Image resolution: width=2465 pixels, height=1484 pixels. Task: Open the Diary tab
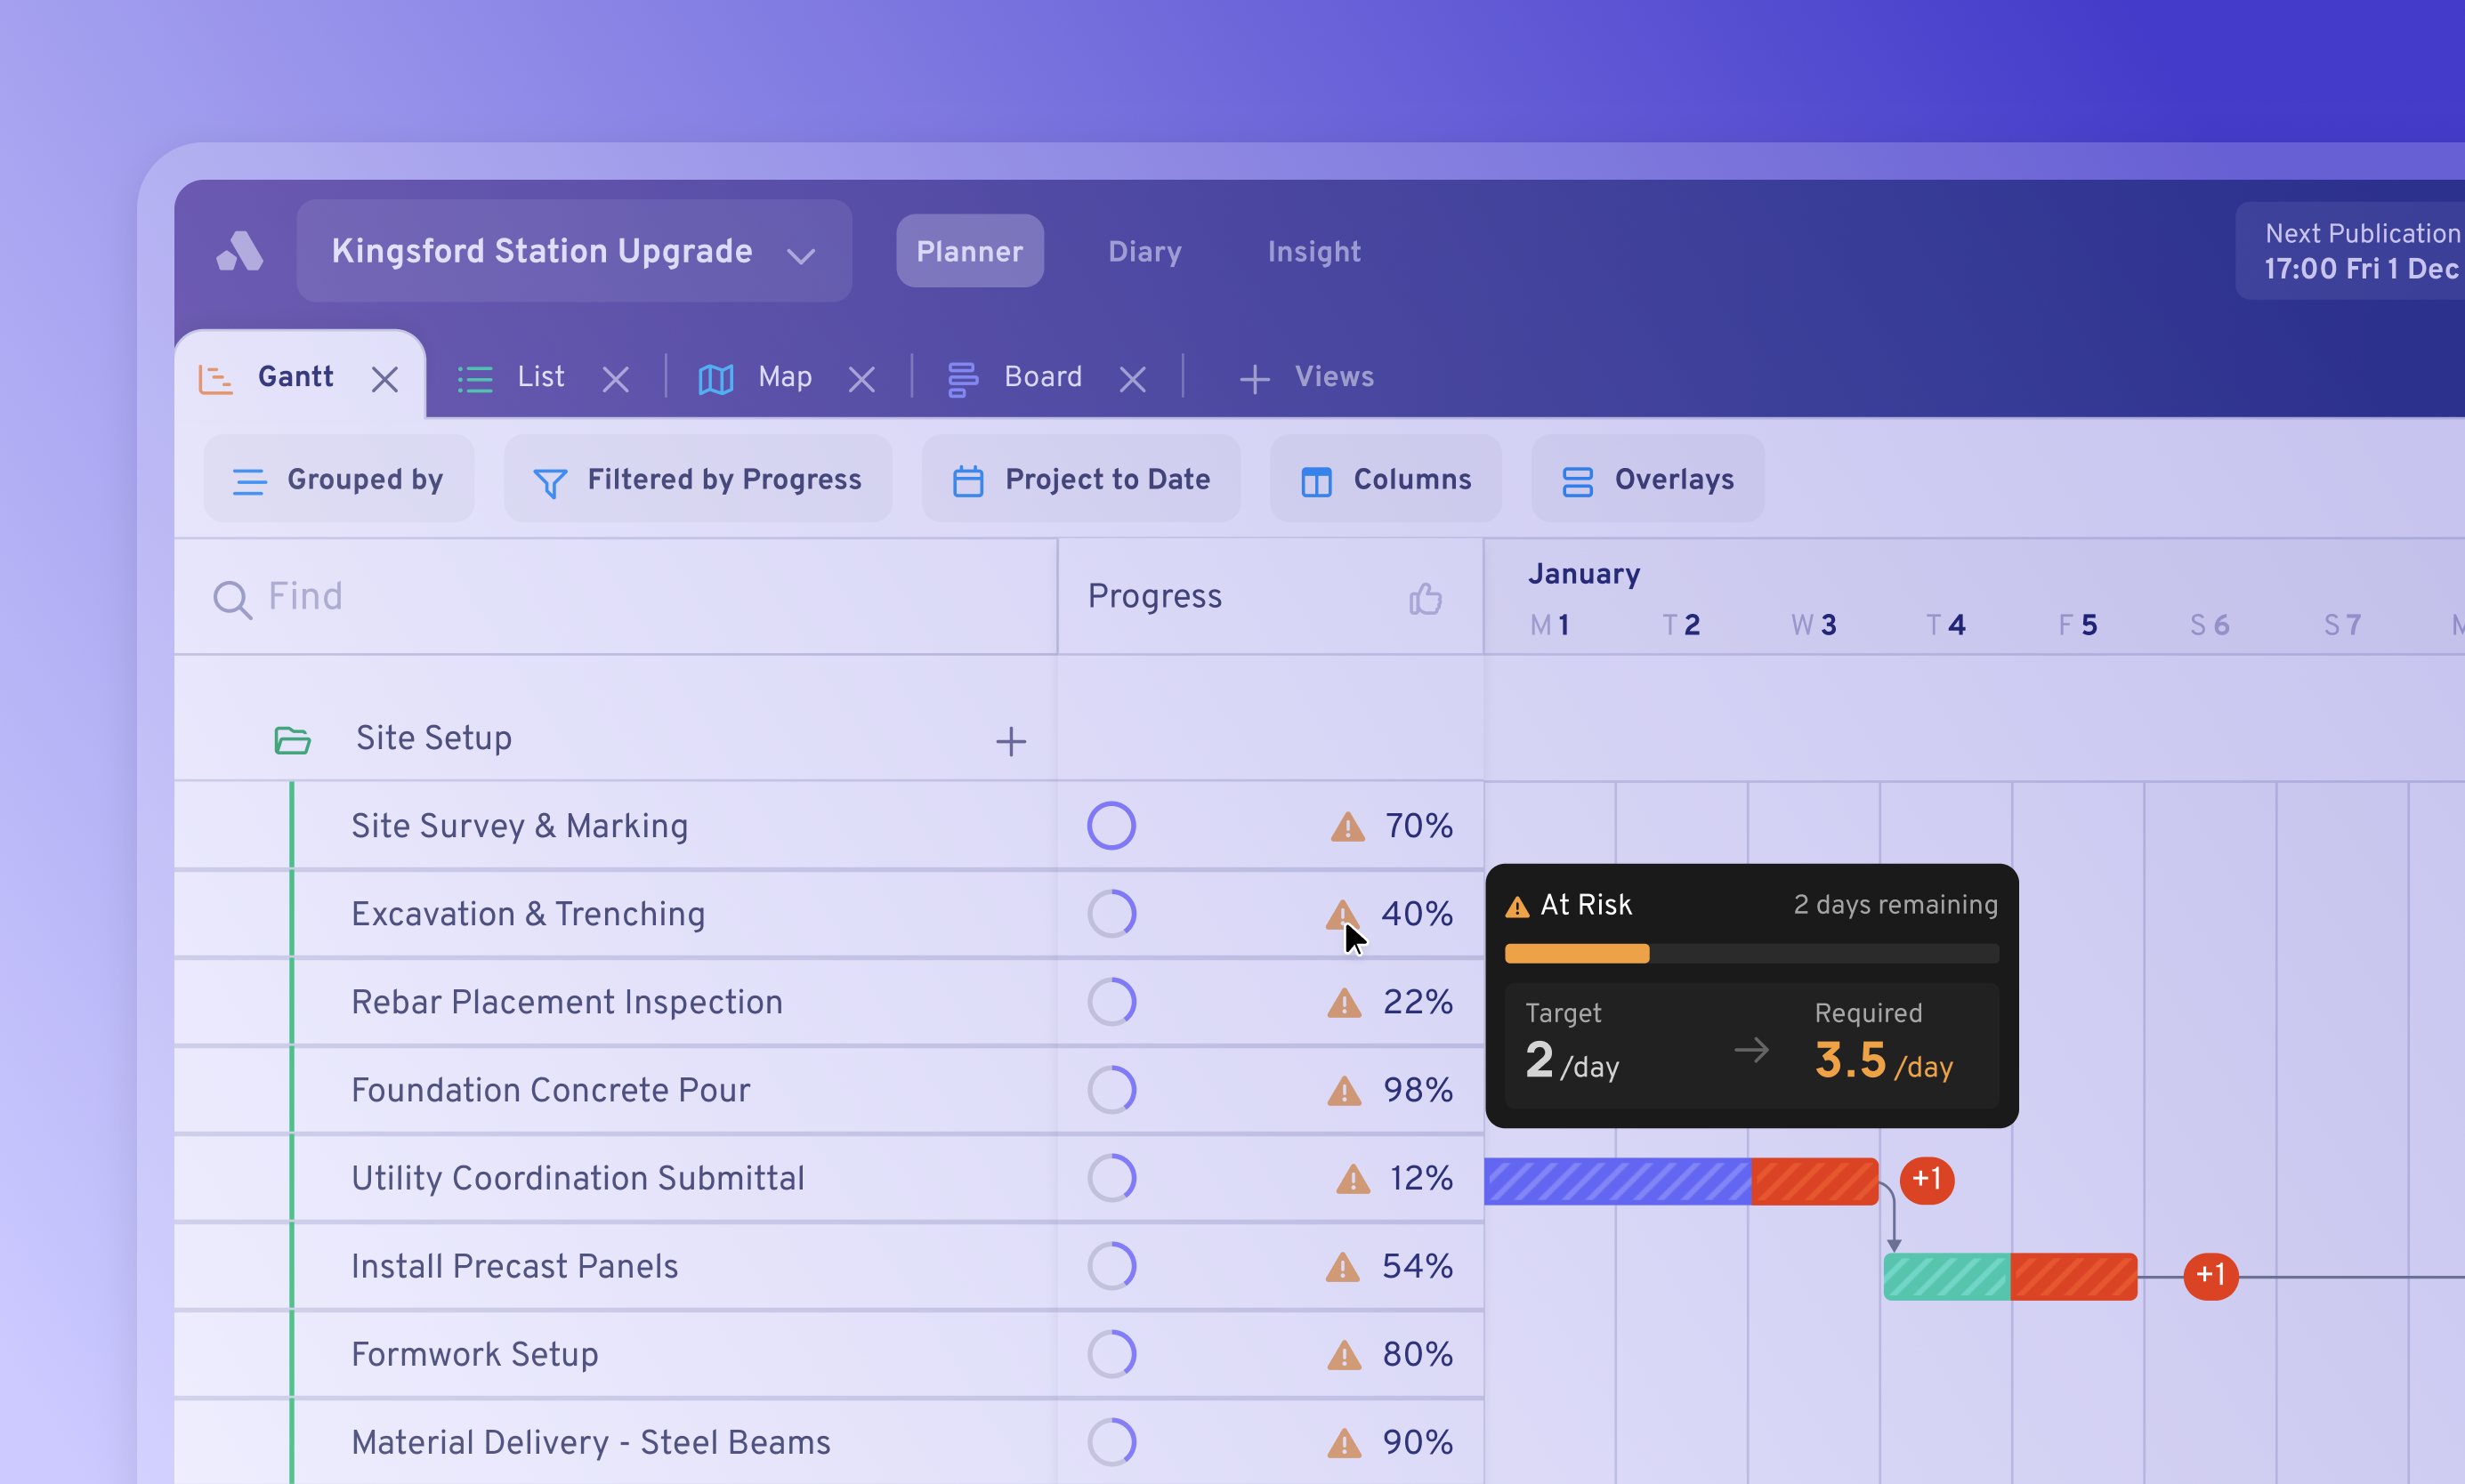tap(1144, 252)
